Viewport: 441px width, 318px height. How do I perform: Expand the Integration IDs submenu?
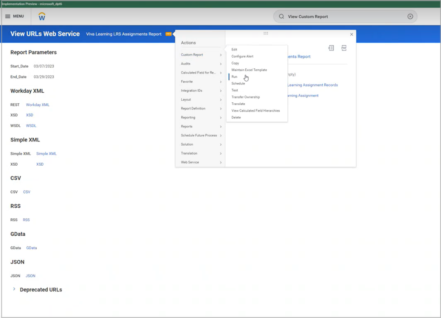(x=201, y=91)
